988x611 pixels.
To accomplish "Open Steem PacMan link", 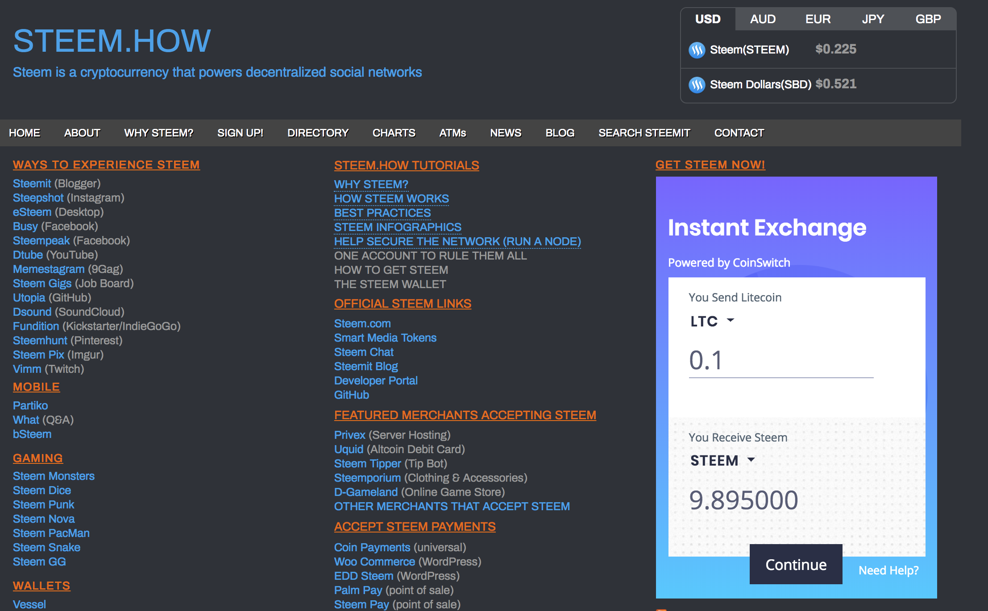I will click(51, 533).
